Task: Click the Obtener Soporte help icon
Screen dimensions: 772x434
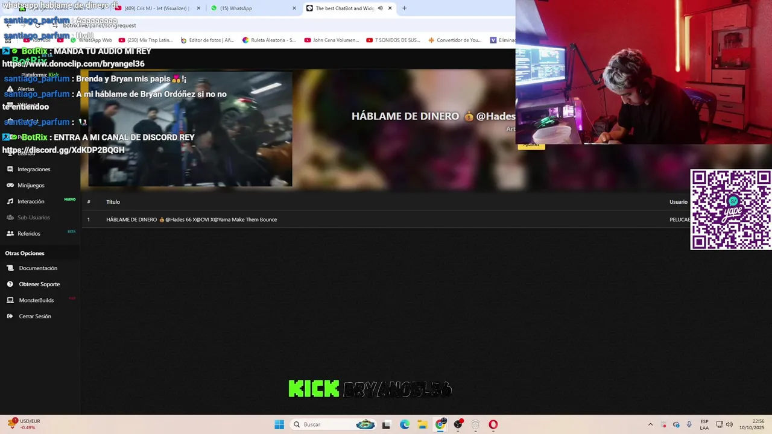Action: click(10, 284)
